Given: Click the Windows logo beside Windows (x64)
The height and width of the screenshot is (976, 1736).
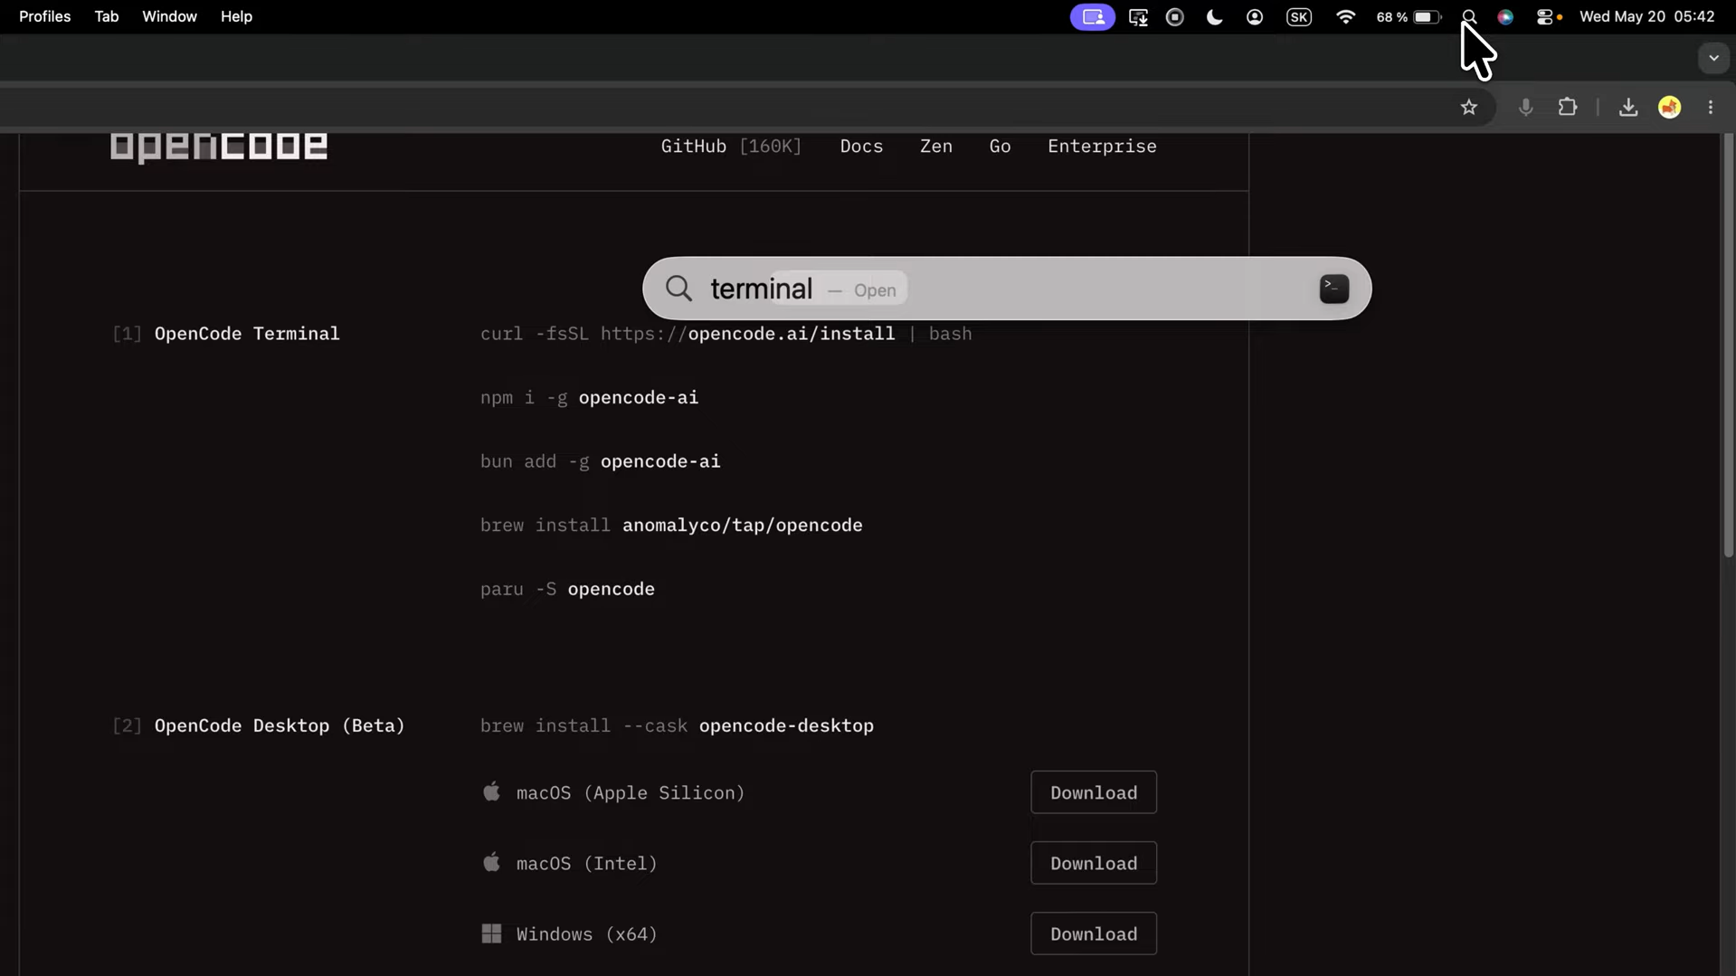Looking at the screenshot, I should point(491,933).
